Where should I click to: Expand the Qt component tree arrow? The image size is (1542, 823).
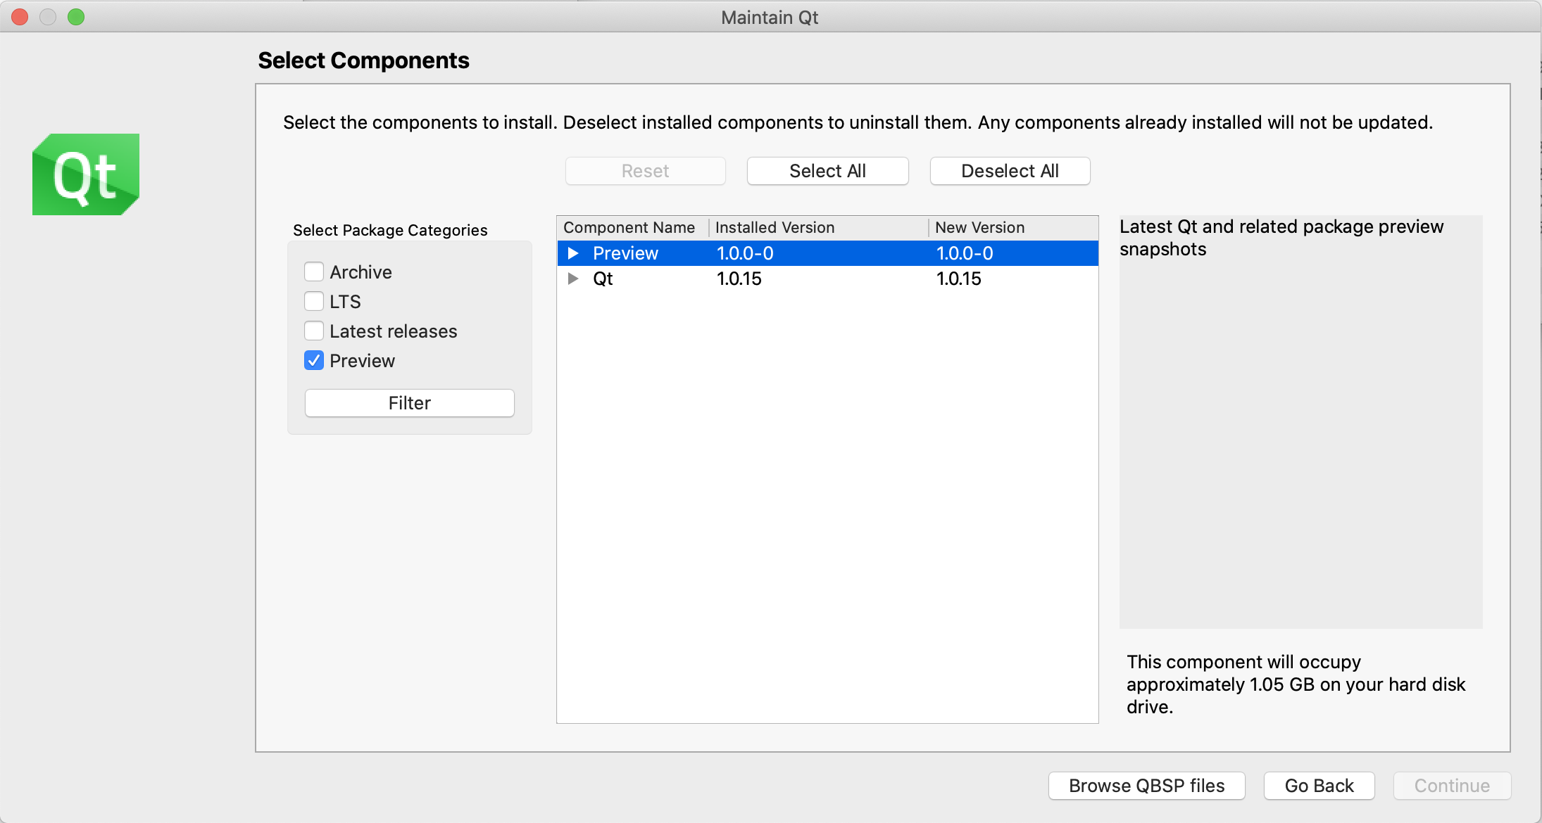point(573,279)
